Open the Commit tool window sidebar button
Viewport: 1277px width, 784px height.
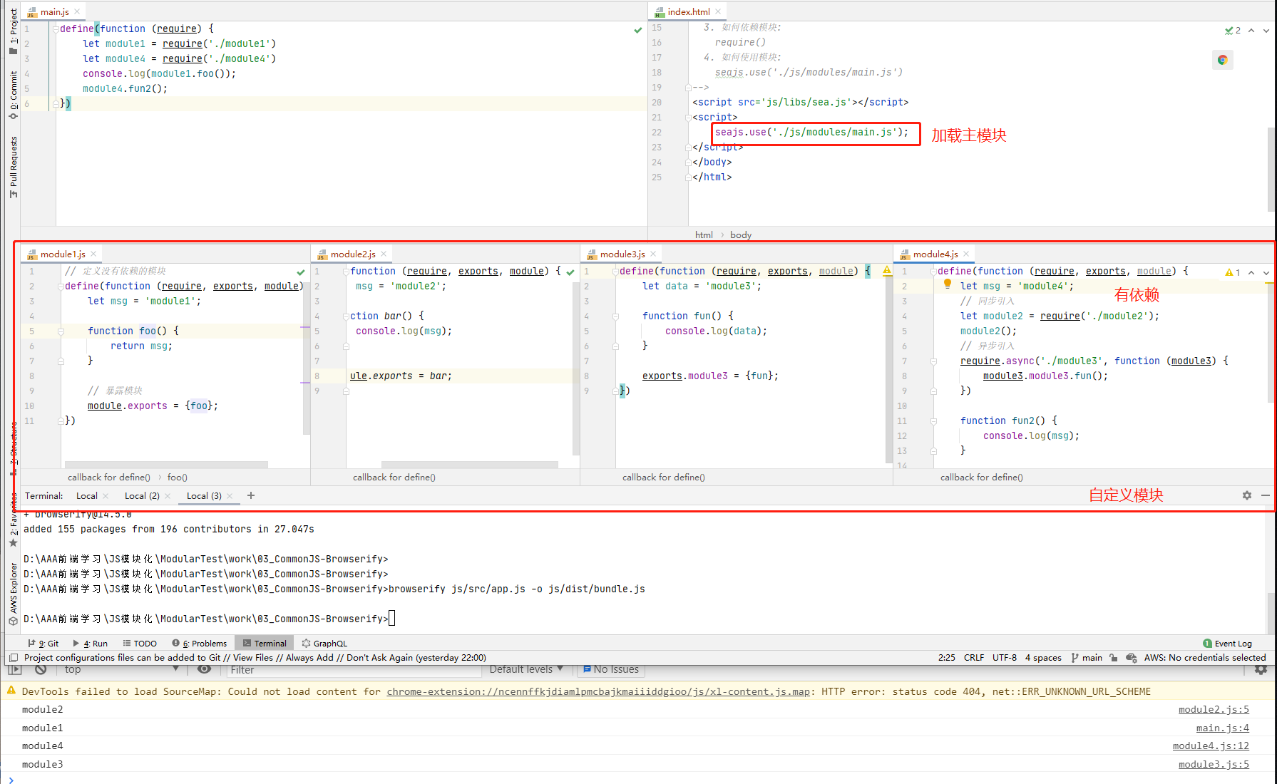(13, 95)
